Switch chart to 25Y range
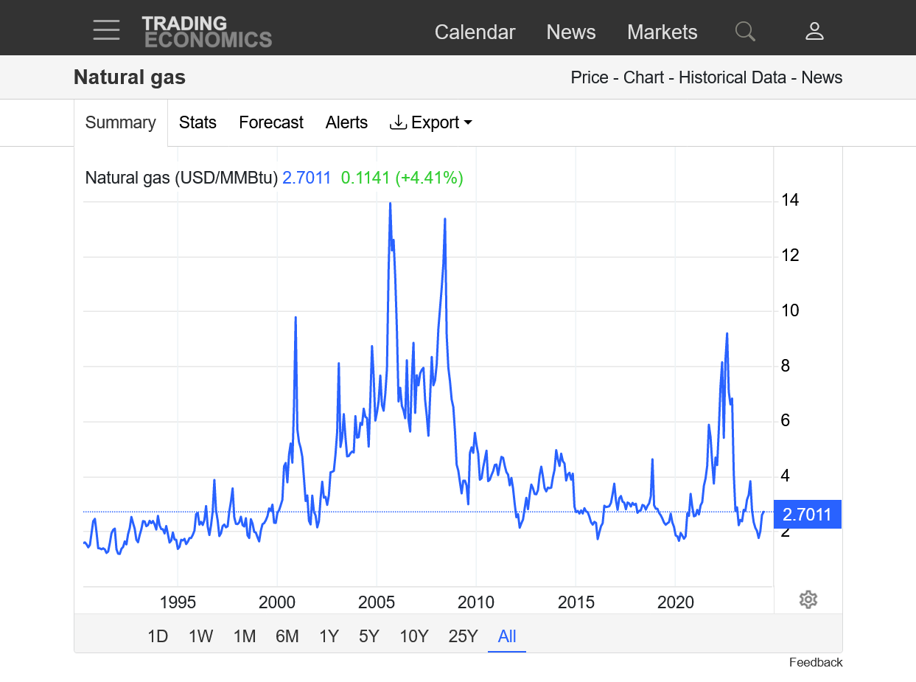The width and height of the screenshot is (916, 682). pyautogui.click(x=463, y=636)
